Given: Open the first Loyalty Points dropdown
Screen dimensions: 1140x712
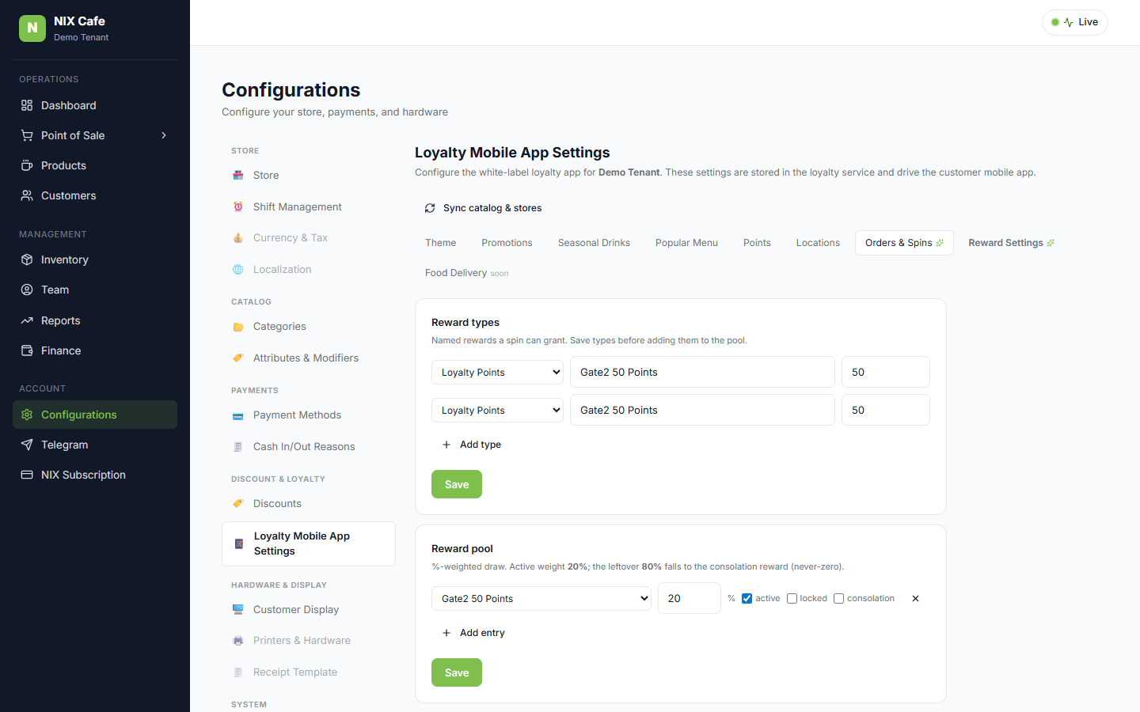Looking at the screenshot, I should (x=497, y=372).
